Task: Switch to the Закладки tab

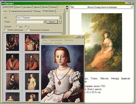Action: 27,7
